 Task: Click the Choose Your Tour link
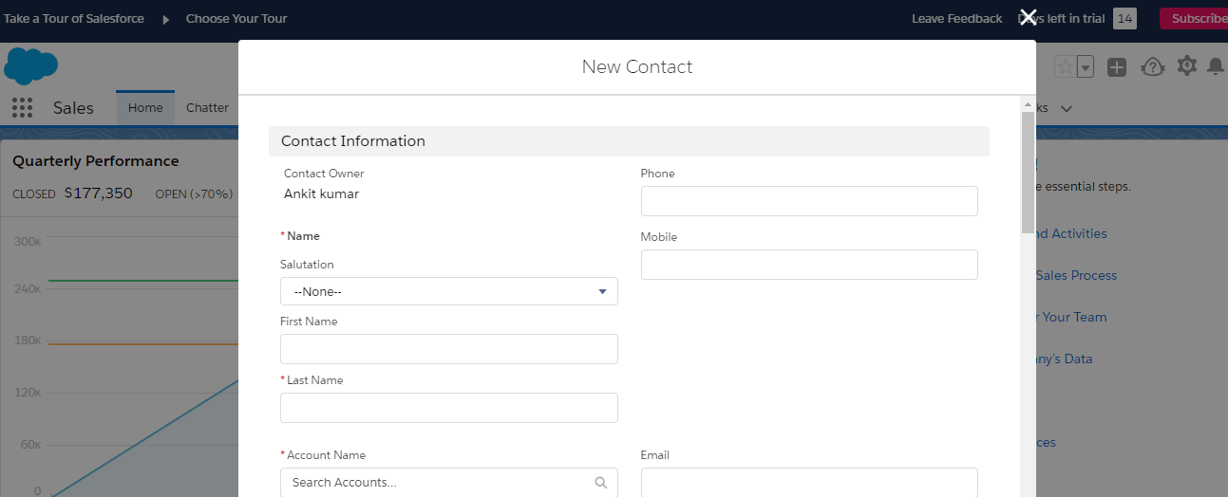point(236,19)
